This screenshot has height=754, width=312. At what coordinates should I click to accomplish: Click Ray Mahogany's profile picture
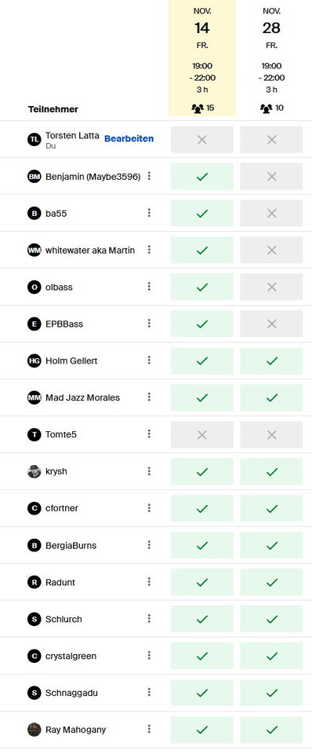pyautogui.click(x=34, y=730)
